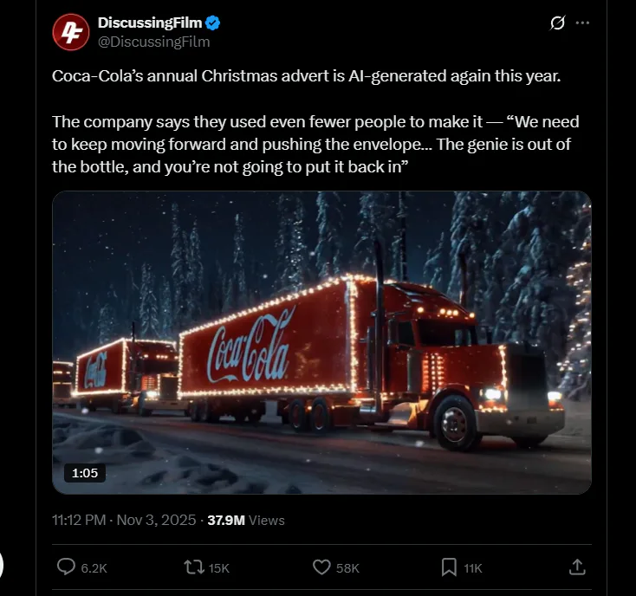This screenshot has width=636, height=596.
Task: Open the three-dot More options menu
Action: [582, 23]
